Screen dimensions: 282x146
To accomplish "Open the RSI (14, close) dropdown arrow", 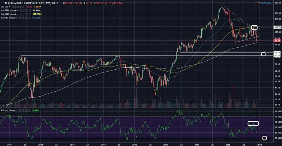I will (16, 110).
